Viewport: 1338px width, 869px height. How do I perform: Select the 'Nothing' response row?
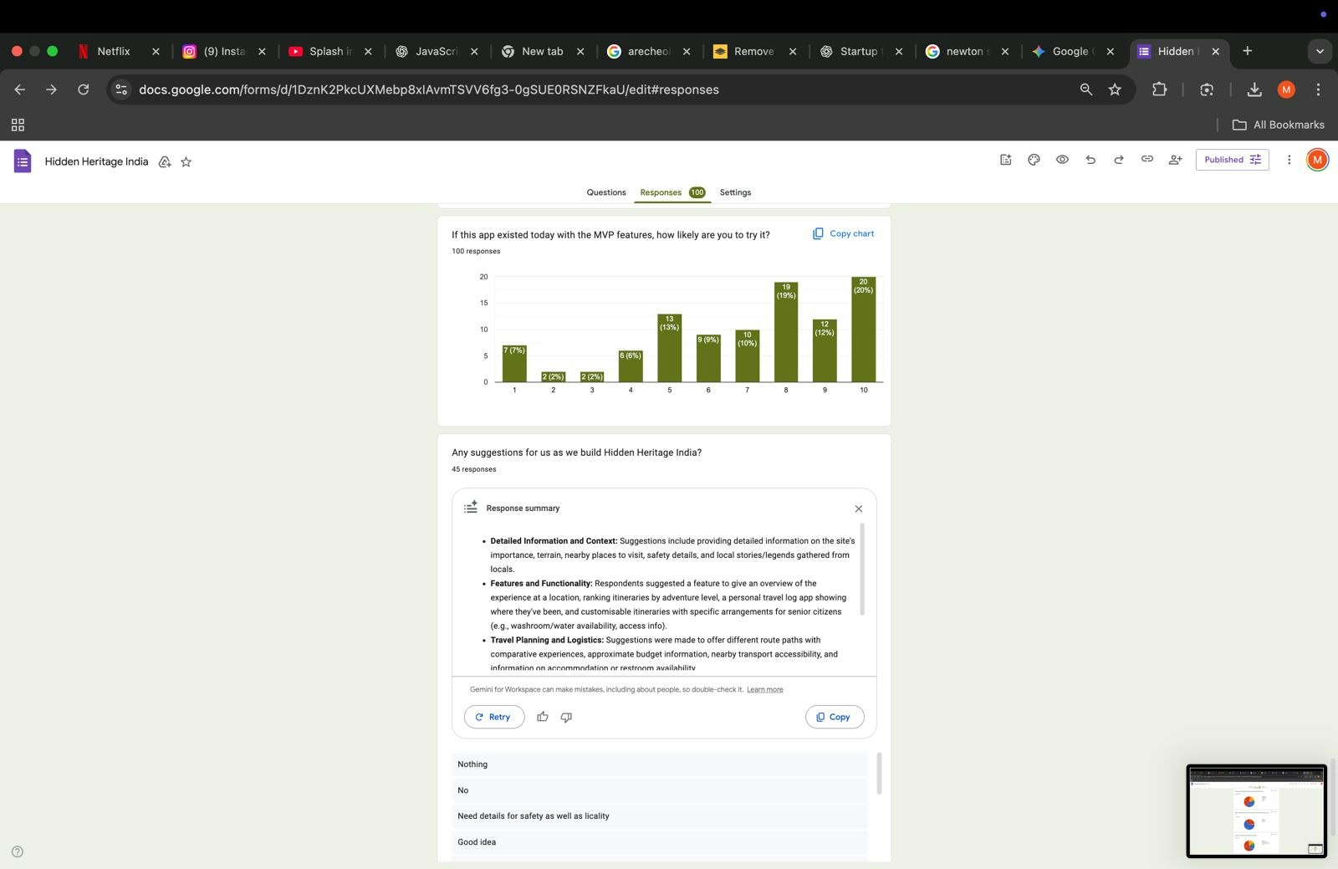point(660,764)
